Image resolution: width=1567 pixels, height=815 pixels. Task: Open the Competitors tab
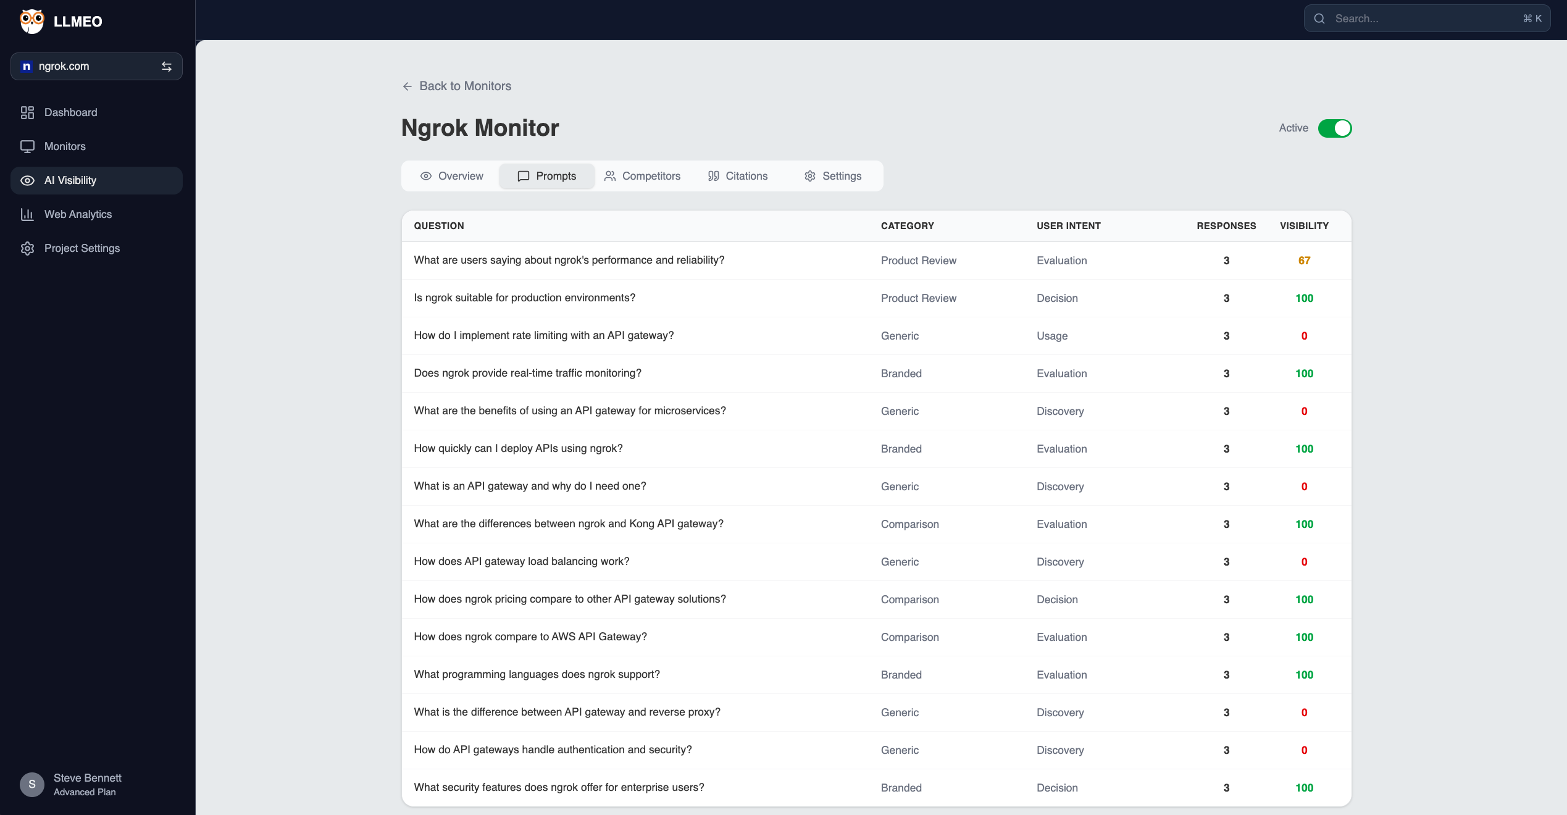[642, 176]
